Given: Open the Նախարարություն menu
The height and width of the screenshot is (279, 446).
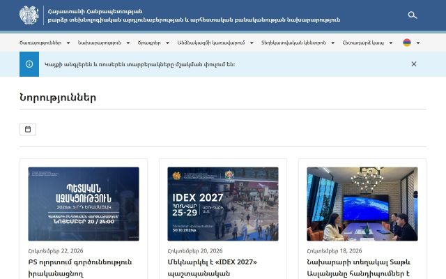Looking at the screenshot, I should click(x=100, y=43).
